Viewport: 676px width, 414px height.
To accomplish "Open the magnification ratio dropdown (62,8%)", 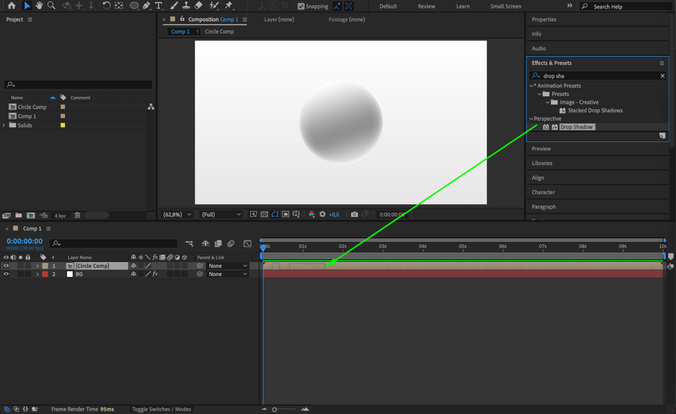I will click(x=177, y=214).
